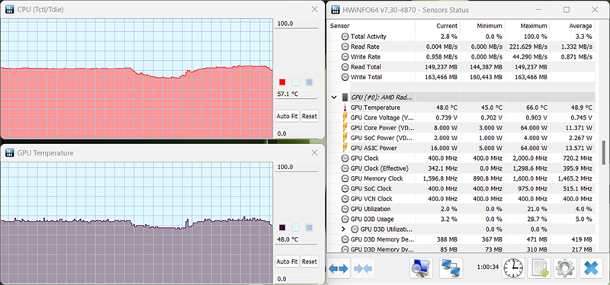The height and width of the screenshot is (285, 610).
Task: Click the blue expand columns arrows icon
Action: [x=339, y=268]
